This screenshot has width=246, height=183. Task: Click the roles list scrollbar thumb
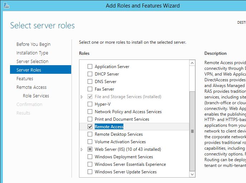(192, 131)
